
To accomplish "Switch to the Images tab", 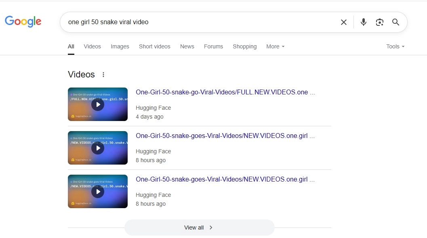I will pos(120,46).
